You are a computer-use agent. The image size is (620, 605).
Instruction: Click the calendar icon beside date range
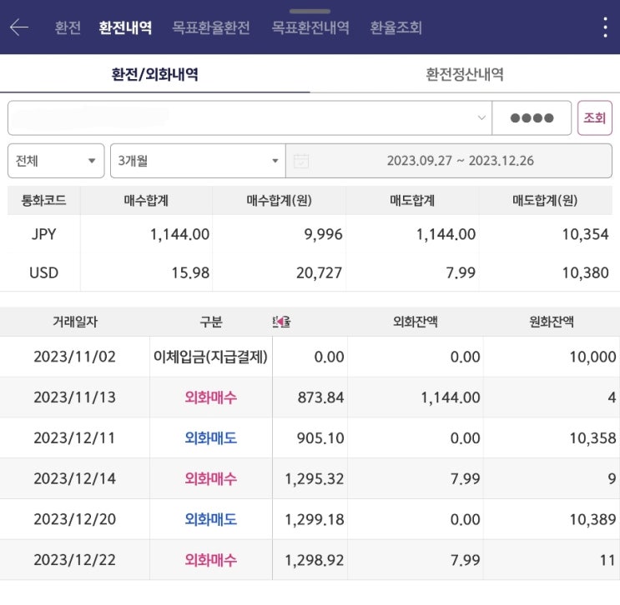coord(301,161)
